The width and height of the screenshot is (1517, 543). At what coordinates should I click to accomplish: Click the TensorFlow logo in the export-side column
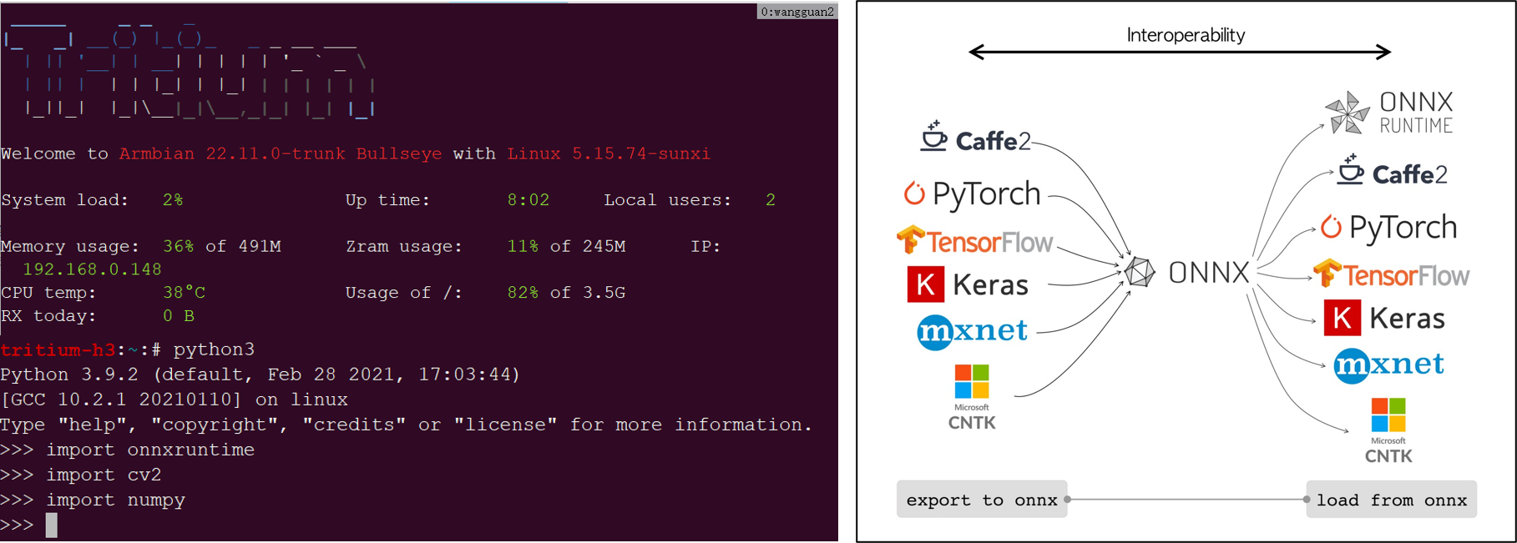click(974, 240)
